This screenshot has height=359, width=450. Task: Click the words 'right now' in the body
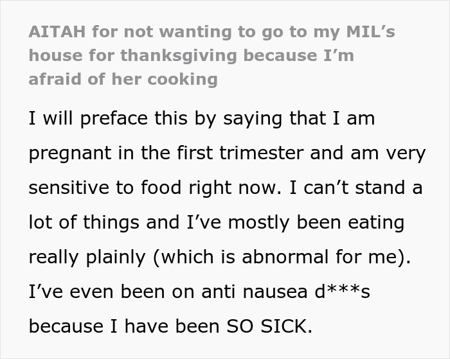(x=216, y=188)
